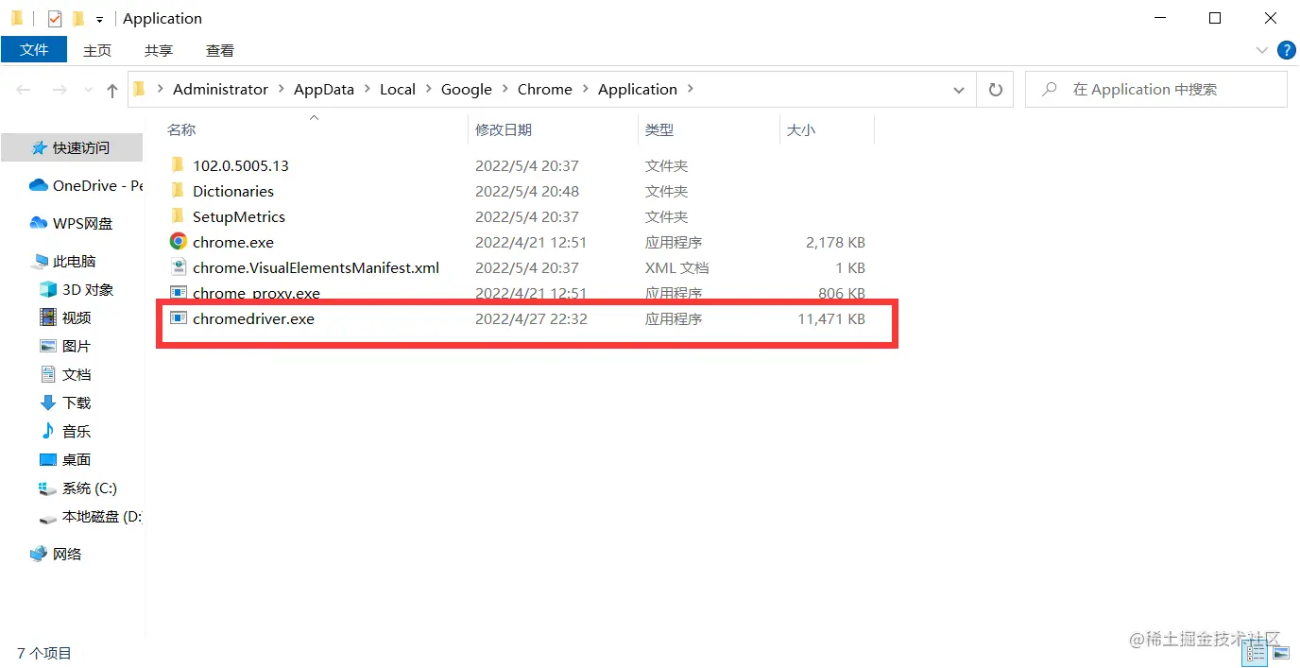Go forward with the right arrow

[59, 90]
